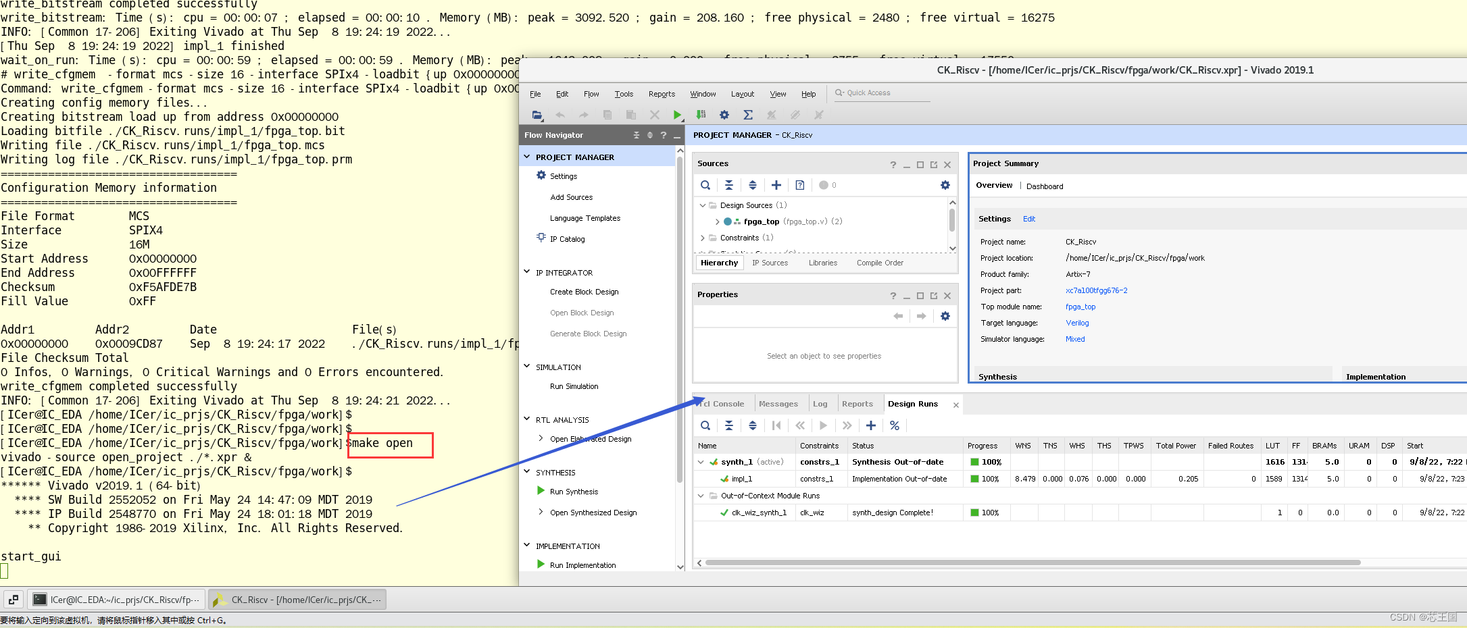Click the Open Project folder toolbar icon

(537, 115)
